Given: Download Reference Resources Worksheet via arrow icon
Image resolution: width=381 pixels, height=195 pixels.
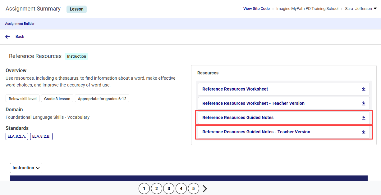Looking at the screenshot, I should 364,89.
